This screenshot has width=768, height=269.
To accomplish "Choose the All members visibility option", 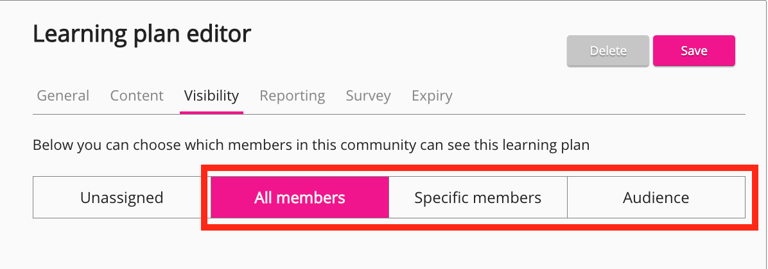I will tap(300, 198).
